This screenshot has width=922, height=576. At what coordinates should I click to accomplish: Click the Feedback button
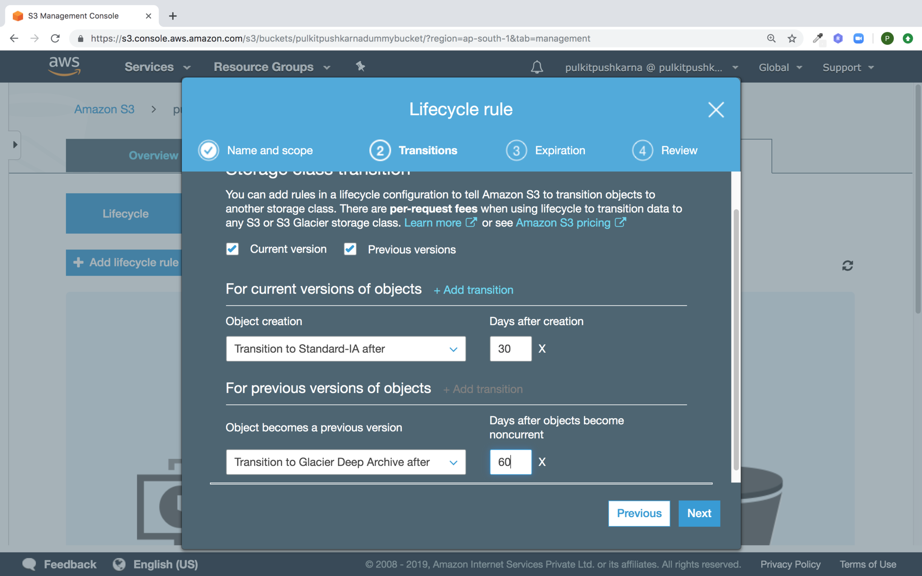tap(70, 564)
